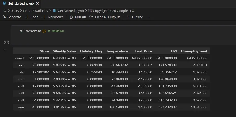236x117 pixels.
Task: Click the mean Unemployment value 7.999151
Action: (x=200, y=65)
